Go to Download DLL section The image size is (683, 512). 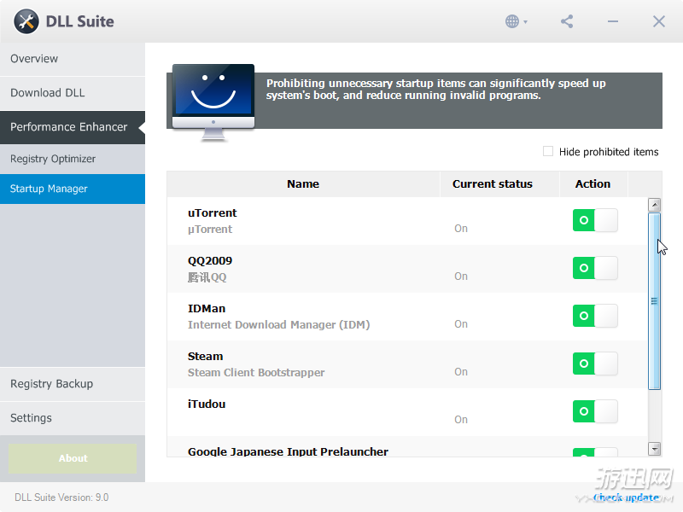point(73,93)
